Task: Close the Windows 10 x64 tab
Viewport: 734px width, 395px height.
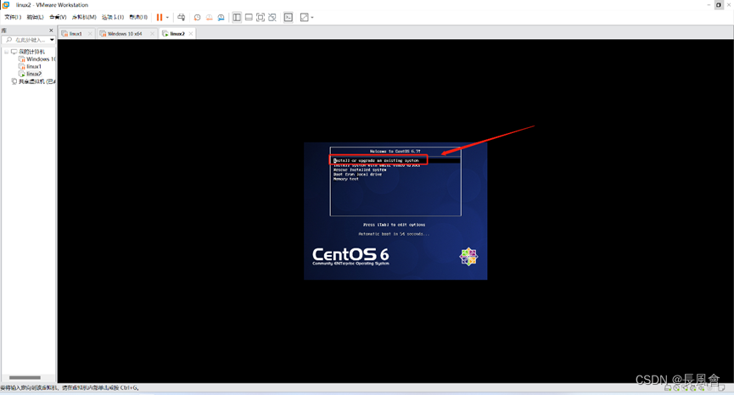Action: click(x=152, y=34)
